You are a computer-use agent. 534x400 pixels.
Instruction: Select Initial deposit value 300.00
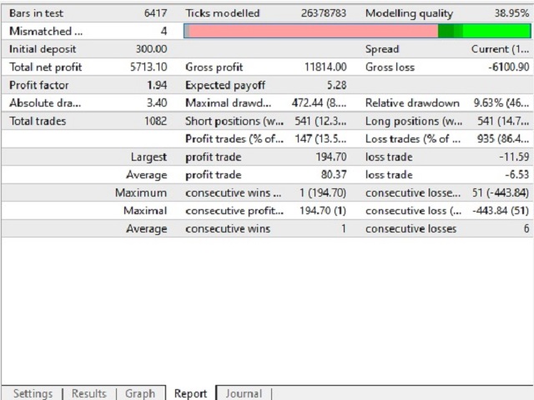tap(151, 49)
